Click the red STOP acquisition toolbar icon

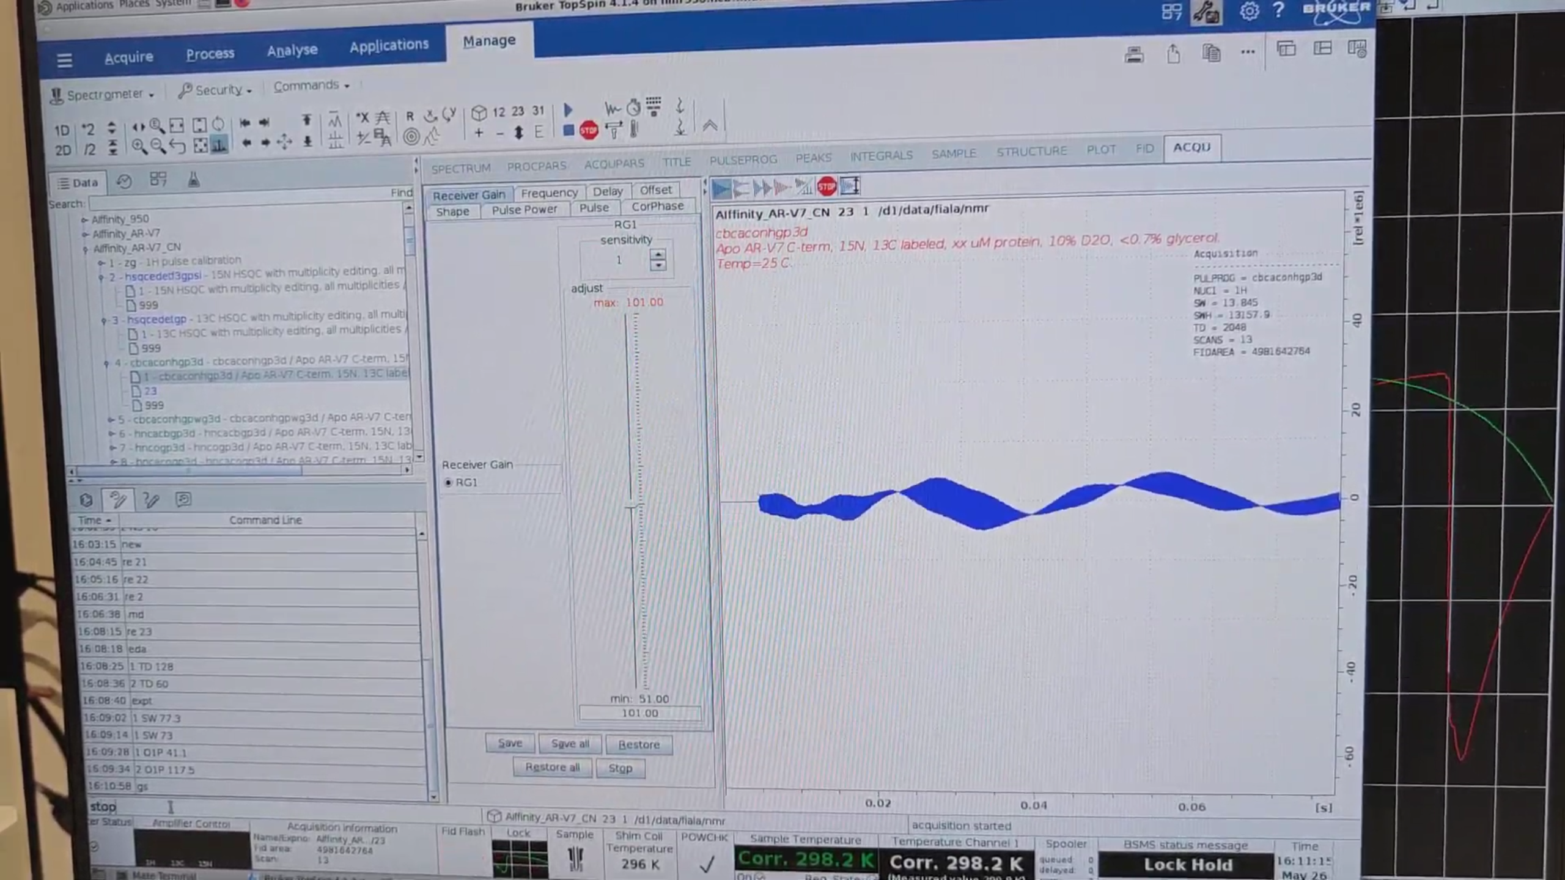pyautogui.click(x=588, y=130)
